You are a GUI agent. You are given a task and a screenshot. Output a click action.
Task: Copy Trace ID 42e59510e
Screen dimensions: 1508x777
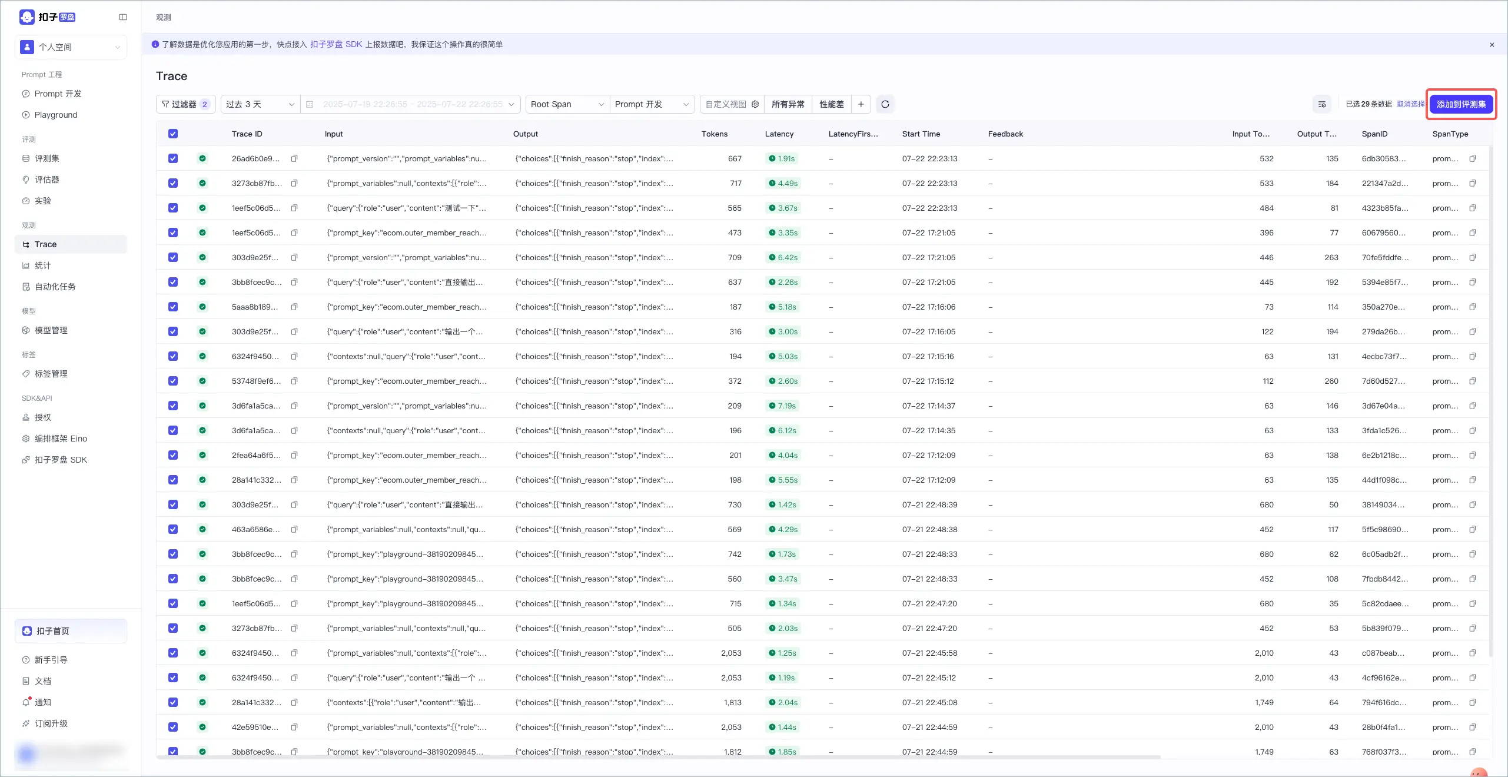tap(294, 727)
